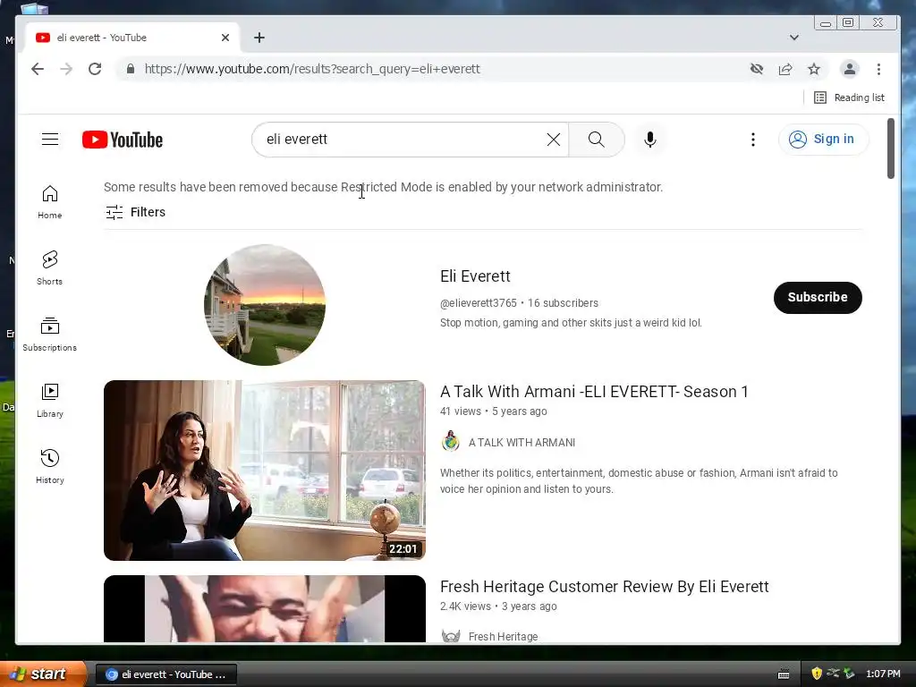Screen dimensions: 916x687
Task: Visit the Fresh Heritage channel link
Action: pos(503,636)
